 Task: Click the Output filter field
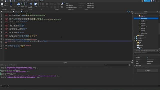pyautogui.click(x=116, y=65)
